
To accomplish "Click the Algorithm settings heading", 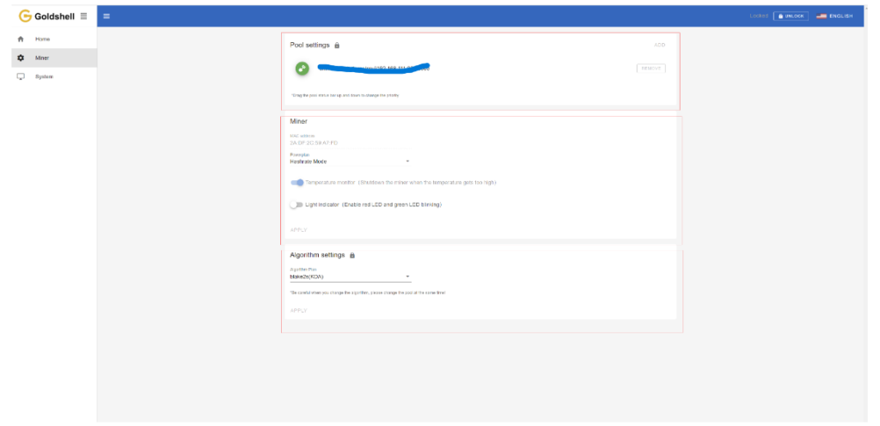I will (x=317, y=255).
